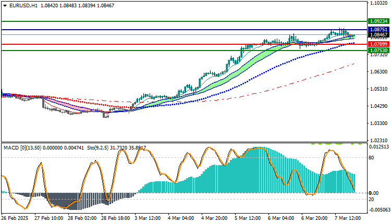This screenshot has height=224, width=391.
Task: Click the triangle beside the EURUSD,H1 title
Action: [x=5, y=6]
